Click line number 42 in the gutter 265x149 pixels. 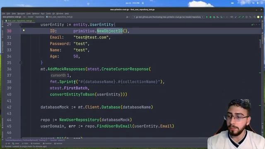(x=9, y=107)
